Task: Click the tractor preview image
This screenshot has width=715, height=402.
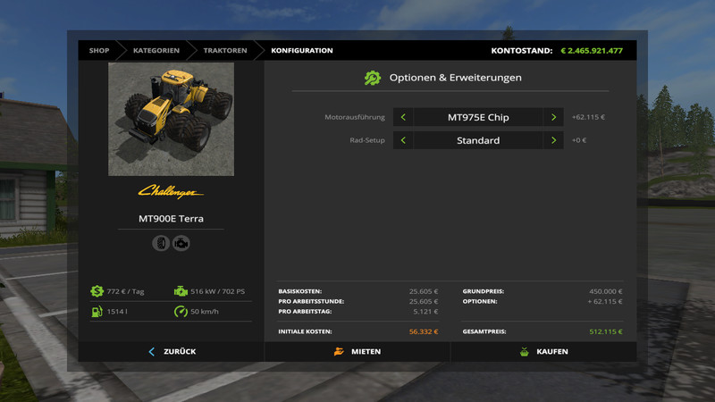Action: click(x=171, y=119)
